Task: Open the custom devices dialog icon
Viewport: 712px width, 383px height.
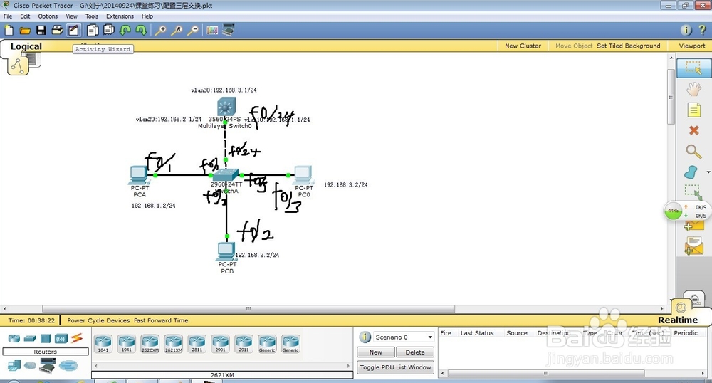Action: tap(229, 30)
